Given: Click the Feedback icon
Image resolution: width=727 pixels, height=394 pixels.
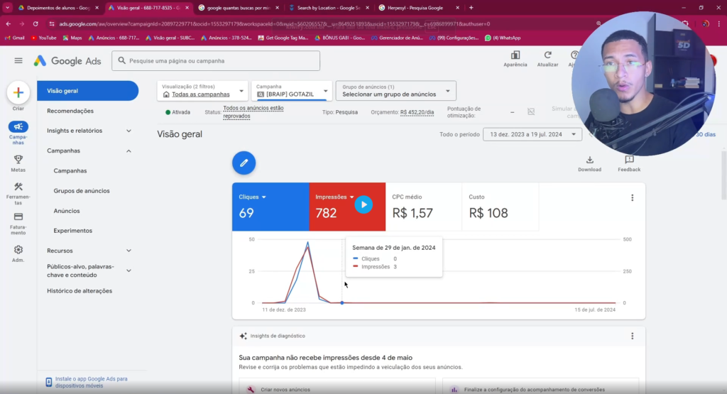Looking at the screenshot, I should 629,160.
